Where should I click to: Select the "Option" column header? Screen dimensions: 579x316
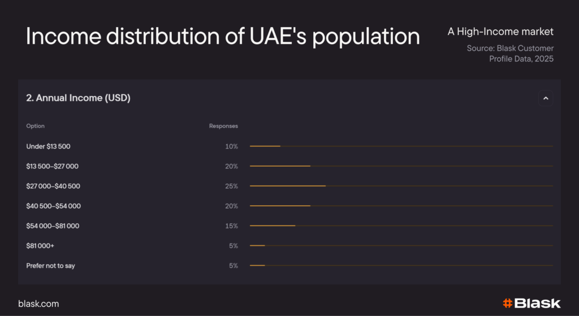click(36, 126)
